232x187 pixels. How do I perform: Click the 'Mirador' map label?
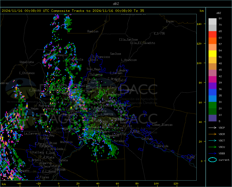point(119,141)
